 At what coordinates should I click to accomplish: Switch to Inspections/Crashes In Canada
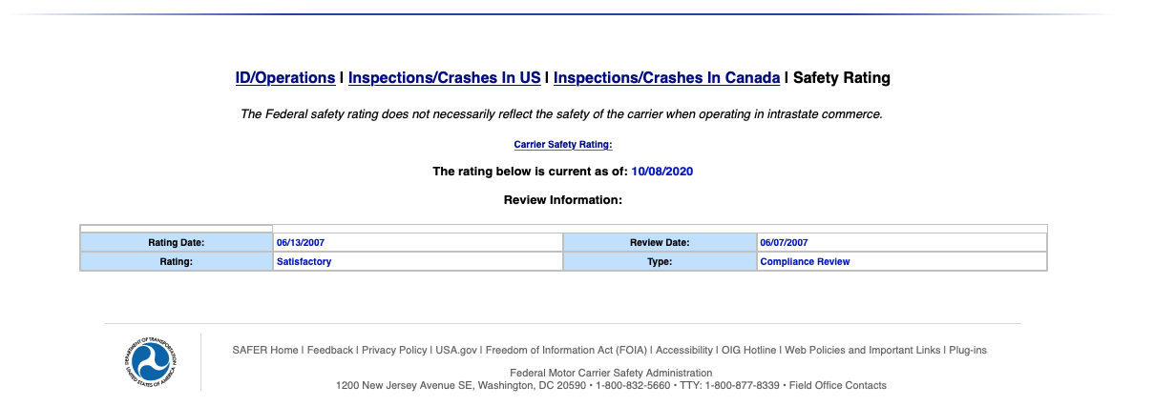[666, 78]
